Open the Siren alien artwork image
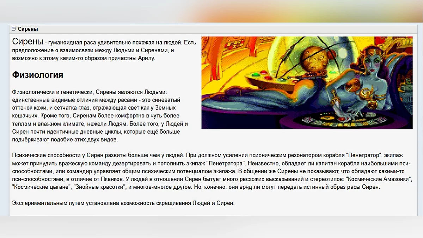 307,83
